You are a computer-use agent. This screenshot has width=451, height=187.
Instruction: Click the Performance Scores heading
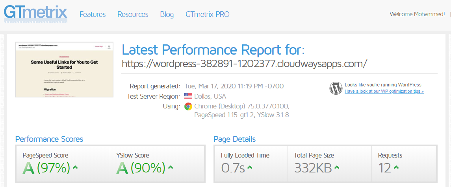click(x=49, y=139)
